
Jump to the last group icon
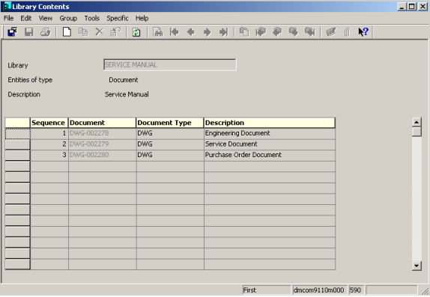(309, 32)
